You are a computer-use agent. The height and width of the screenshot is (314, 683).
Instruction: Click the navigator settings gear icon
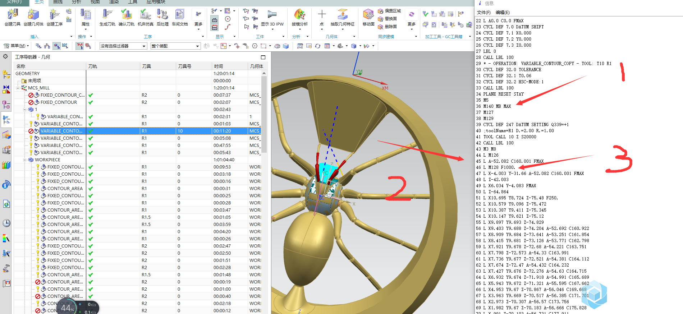5,56
